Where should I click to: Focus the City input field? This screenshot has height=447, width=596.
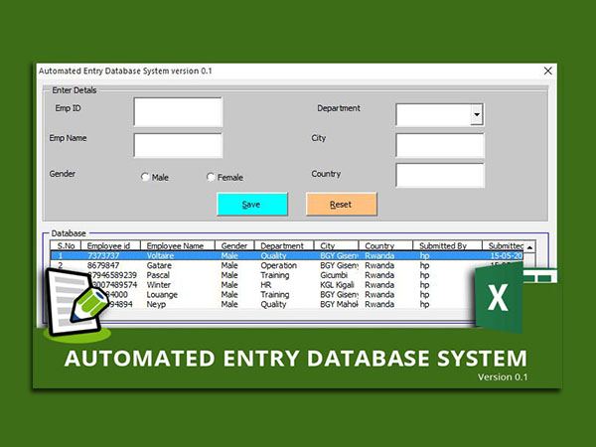439,145
